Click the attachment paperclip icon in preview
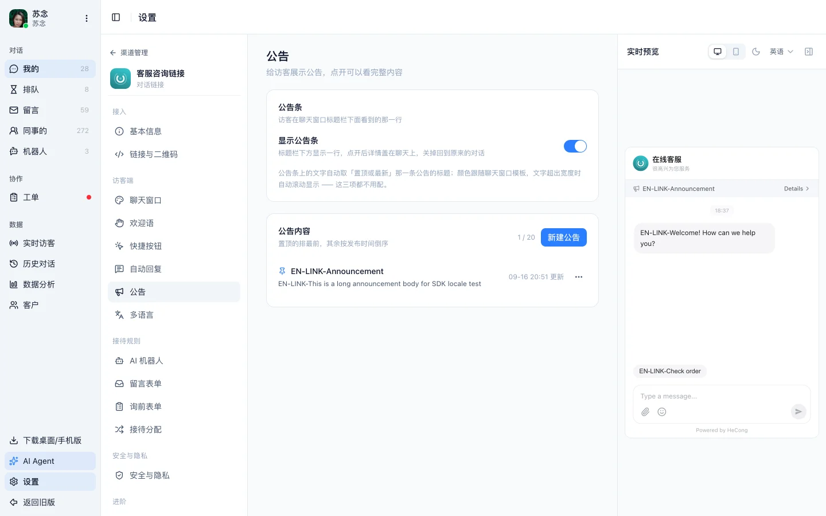The width and height of the screenshot is (826, 516). coord(645,412)
